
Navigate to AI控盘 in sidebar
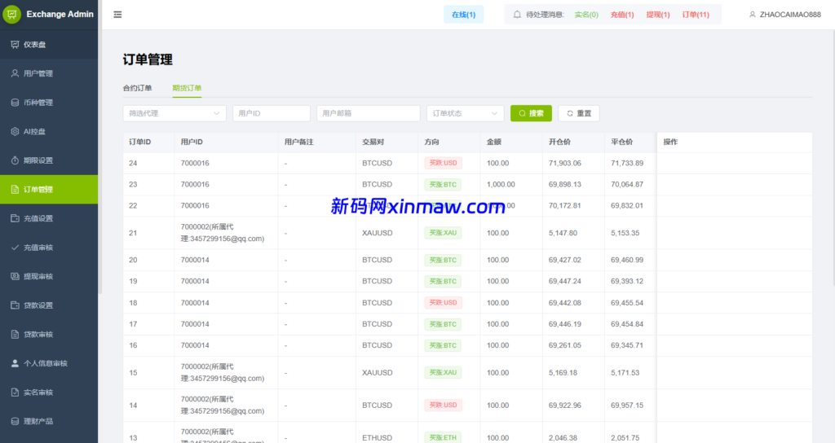pos(49,131)
